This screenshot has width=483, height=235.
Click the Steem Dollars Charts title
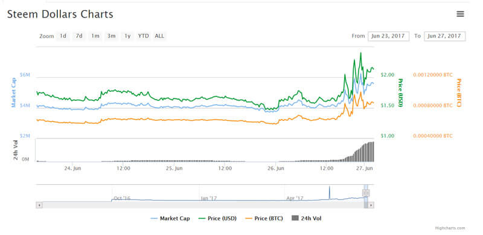(60, 14)
